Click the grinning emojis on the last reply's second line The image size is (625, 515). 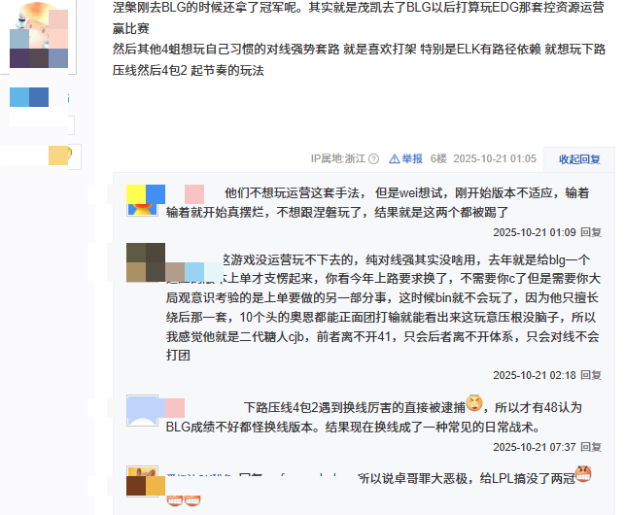click(184, 500)
